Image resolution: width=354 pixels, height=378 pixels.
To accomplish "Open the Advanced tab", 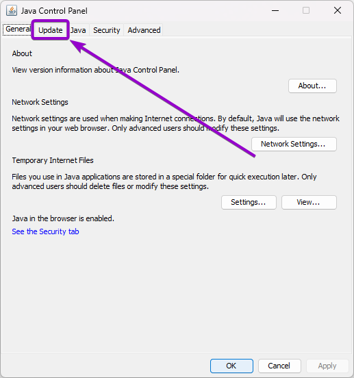I will (144, 30).
